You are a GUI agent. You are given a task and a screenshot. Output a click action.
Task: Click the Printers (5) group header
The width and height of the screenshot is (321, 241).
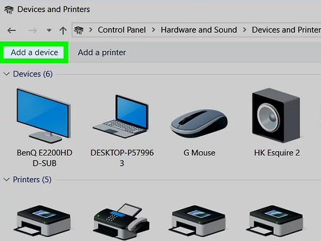(32, 180)
